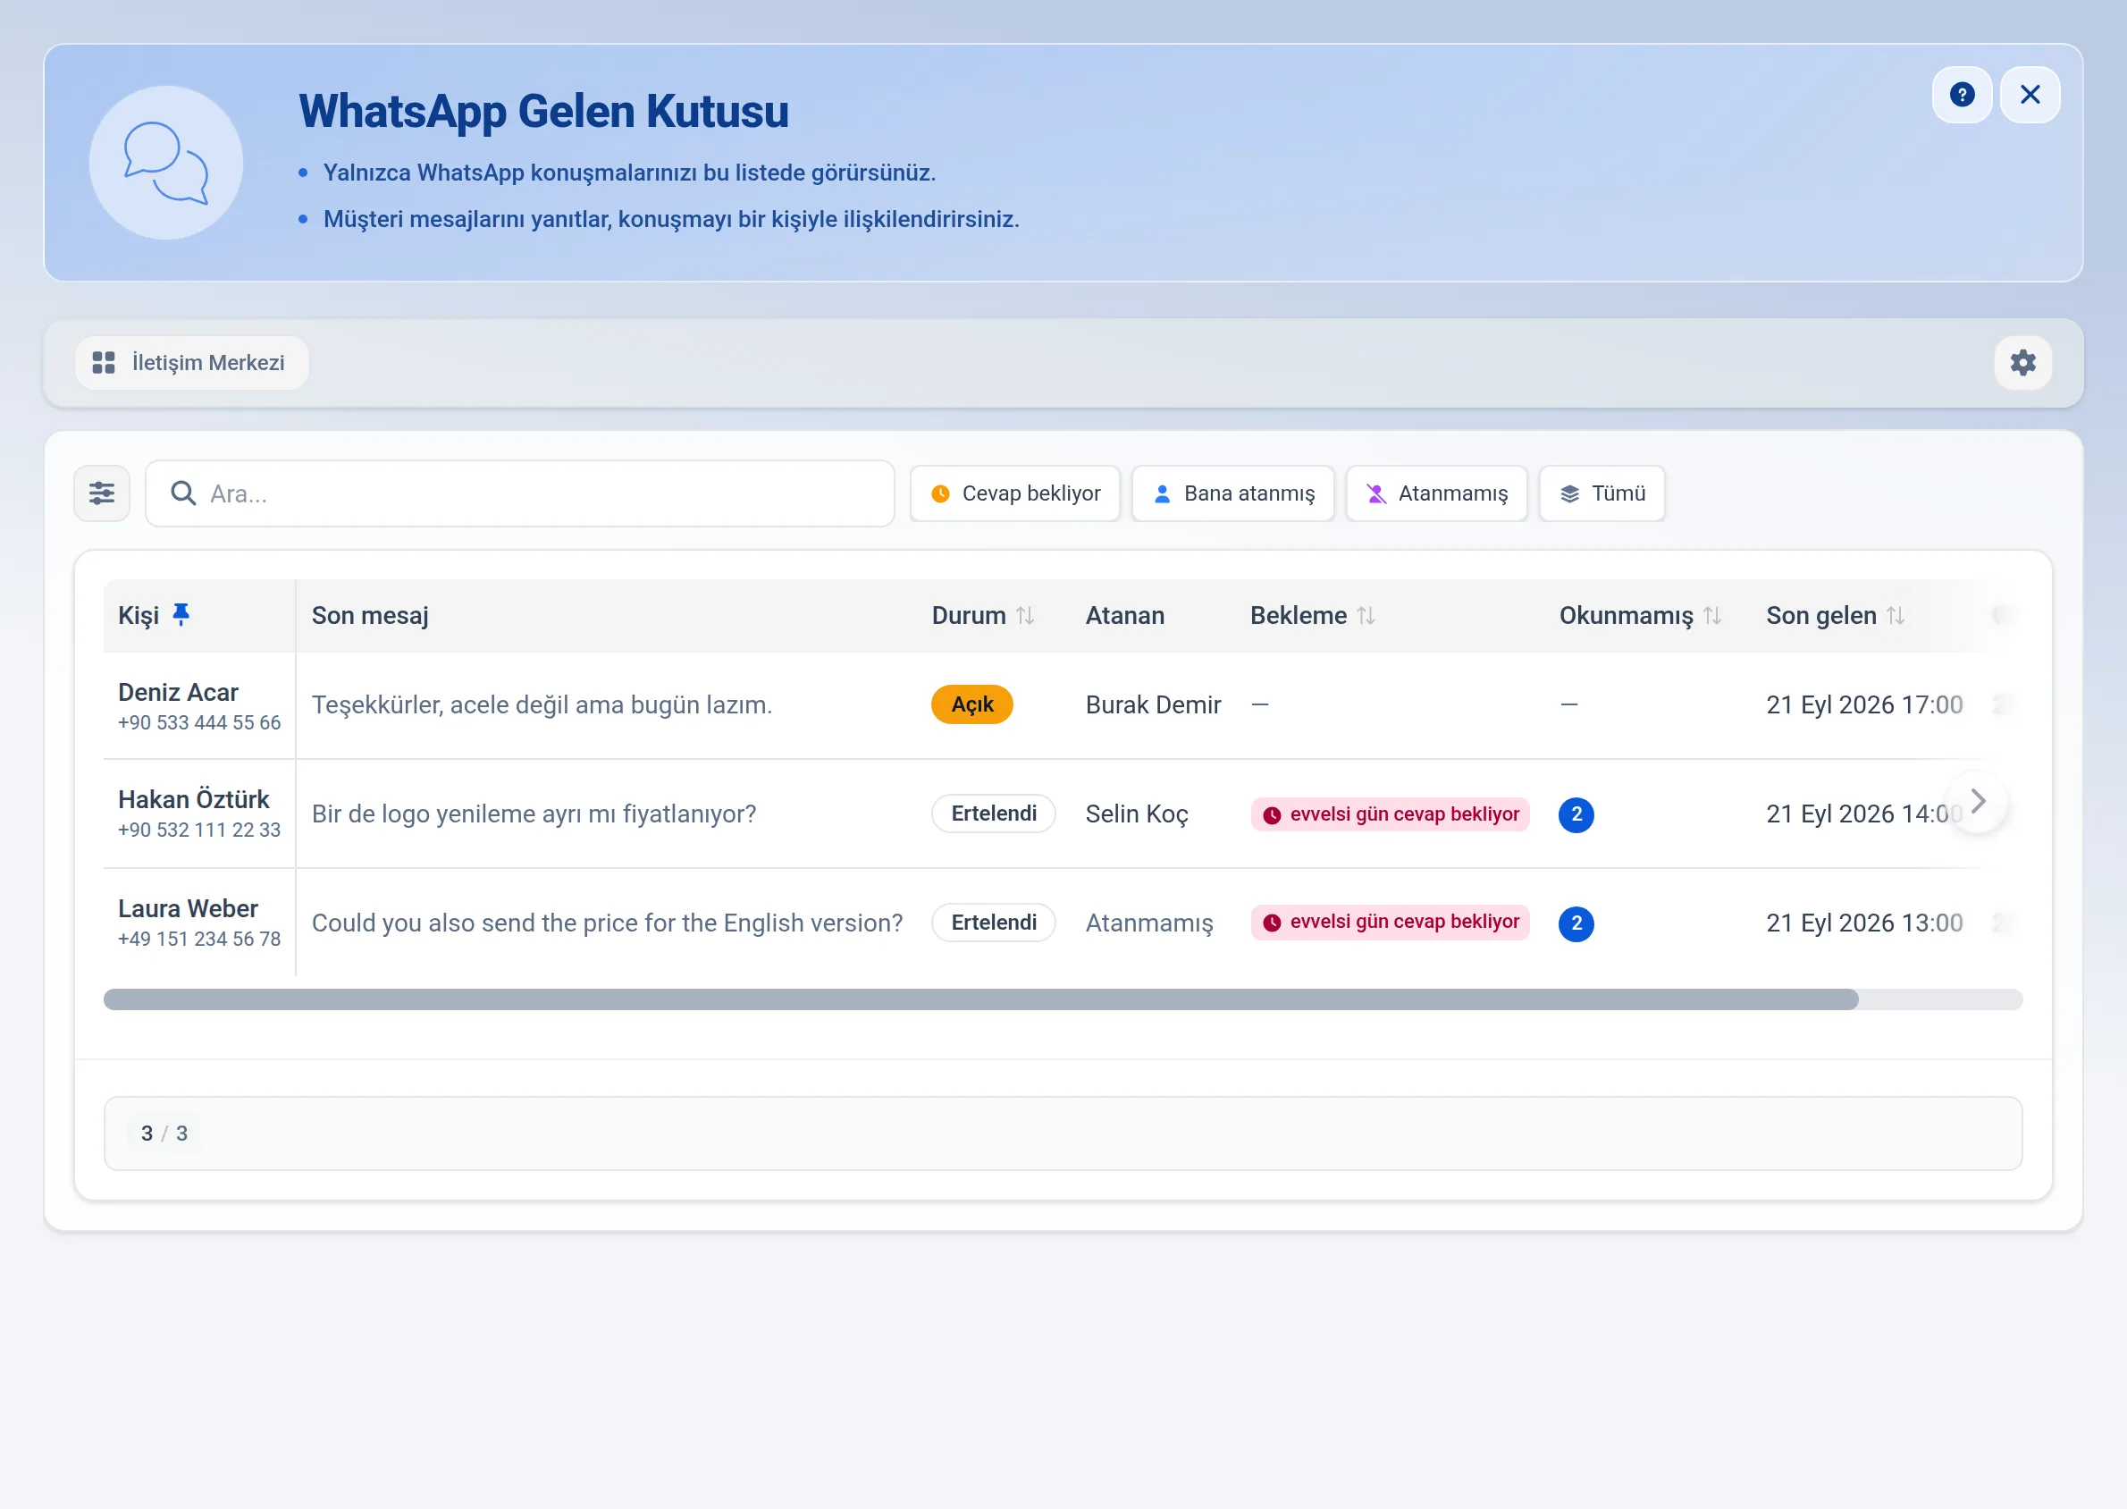Open Hakan Öztürk conversation

tap(193, 799)
